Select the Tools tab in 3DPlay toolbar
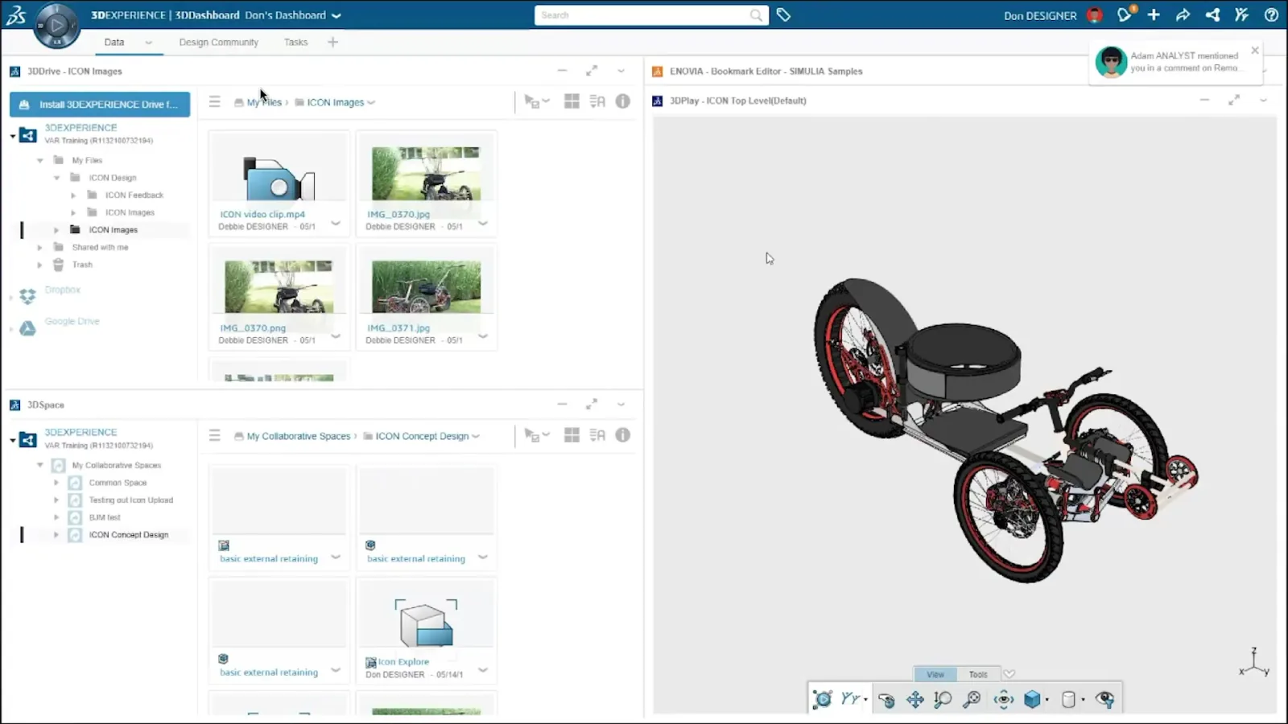This screenshot has height=724, width=1288. pos(978,674)
